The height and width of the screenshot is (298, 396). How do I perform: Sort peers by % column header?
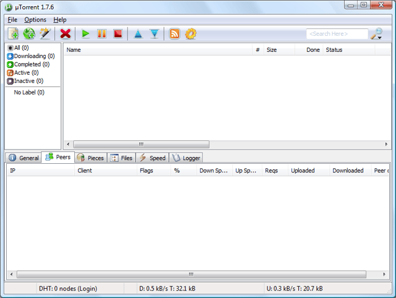184,171
